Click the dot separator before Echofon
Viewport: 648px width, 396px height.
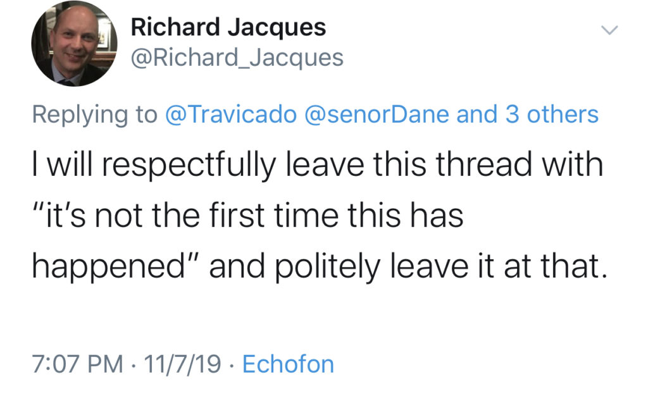point(232,366)
